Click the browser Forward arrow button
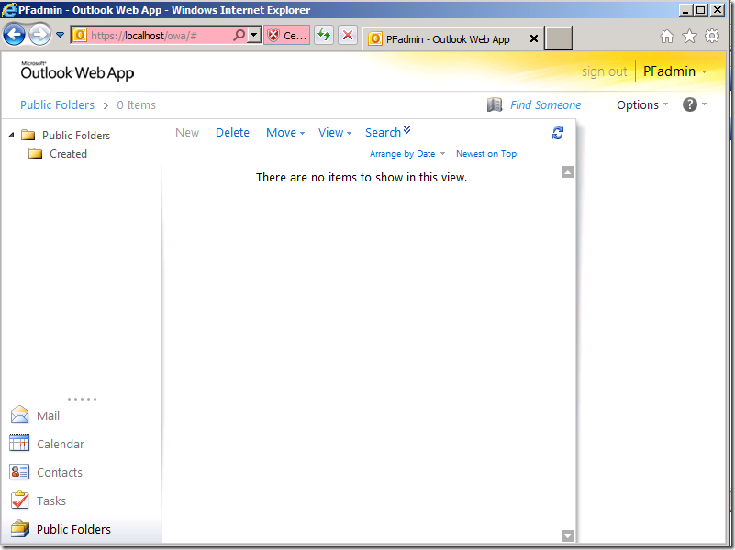The image size is (735, 550). pyautogui.click(x=39, y=35)
